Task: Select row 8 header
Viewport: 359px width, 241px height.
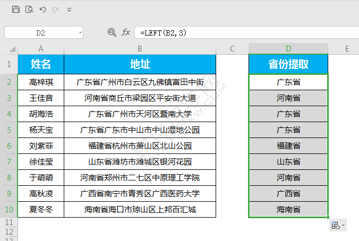Action: [x=9, y=178]
